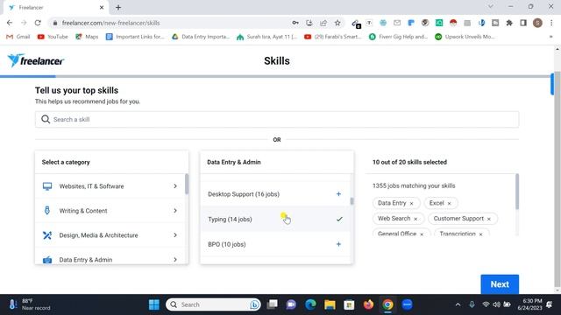
Task: Open weather widget showing 88°F
Action: (30, 304)
